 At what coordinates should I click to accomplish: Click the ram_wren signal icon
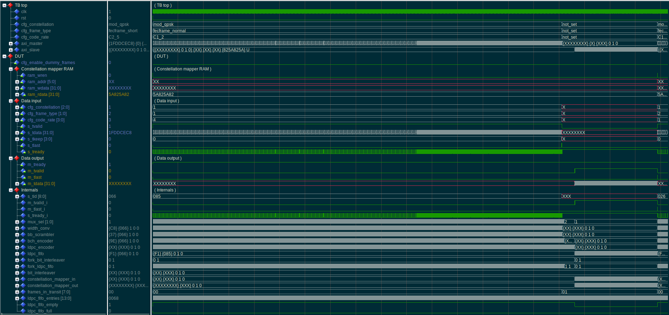point(23,75)
